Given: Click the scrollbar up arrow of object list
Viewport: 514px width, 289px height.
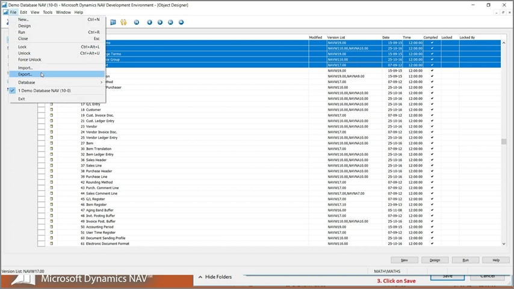Looking at the screenshot, I should [x=504, y=43].
